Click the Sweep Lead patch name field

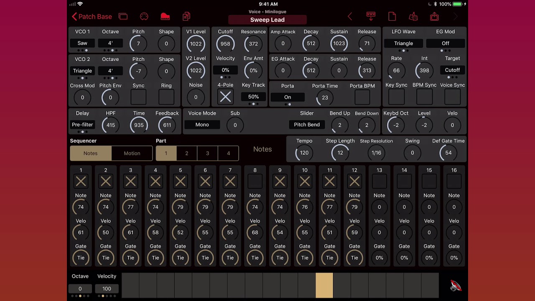click(x=267, y=20)
